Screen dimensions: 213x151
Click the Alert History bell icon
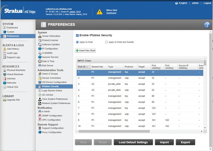[5, 49]
